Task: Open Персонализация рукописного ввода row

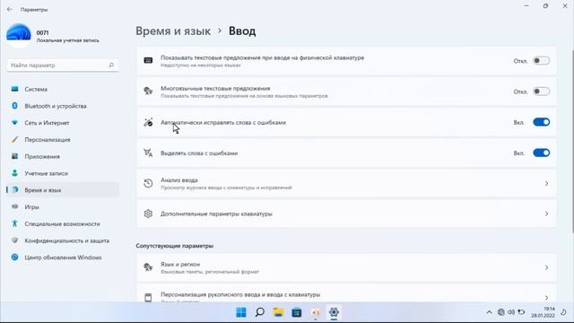Action: 346,293
